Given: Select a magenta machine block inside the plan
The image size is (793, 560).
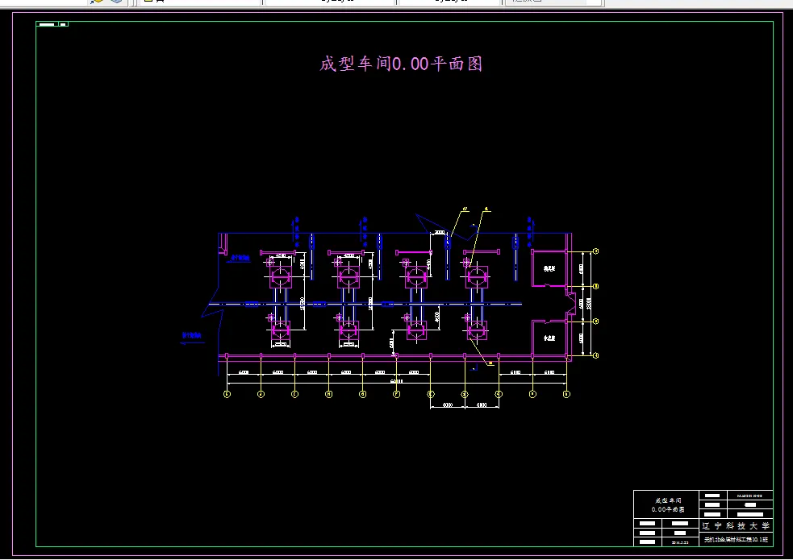Looking at the screenshot, I should pyautogui.click(x=281, y=278).
